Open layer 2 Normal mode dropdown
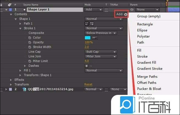Image resolution: width=180 pixels, height=115 pixels. tap(93, 89)
